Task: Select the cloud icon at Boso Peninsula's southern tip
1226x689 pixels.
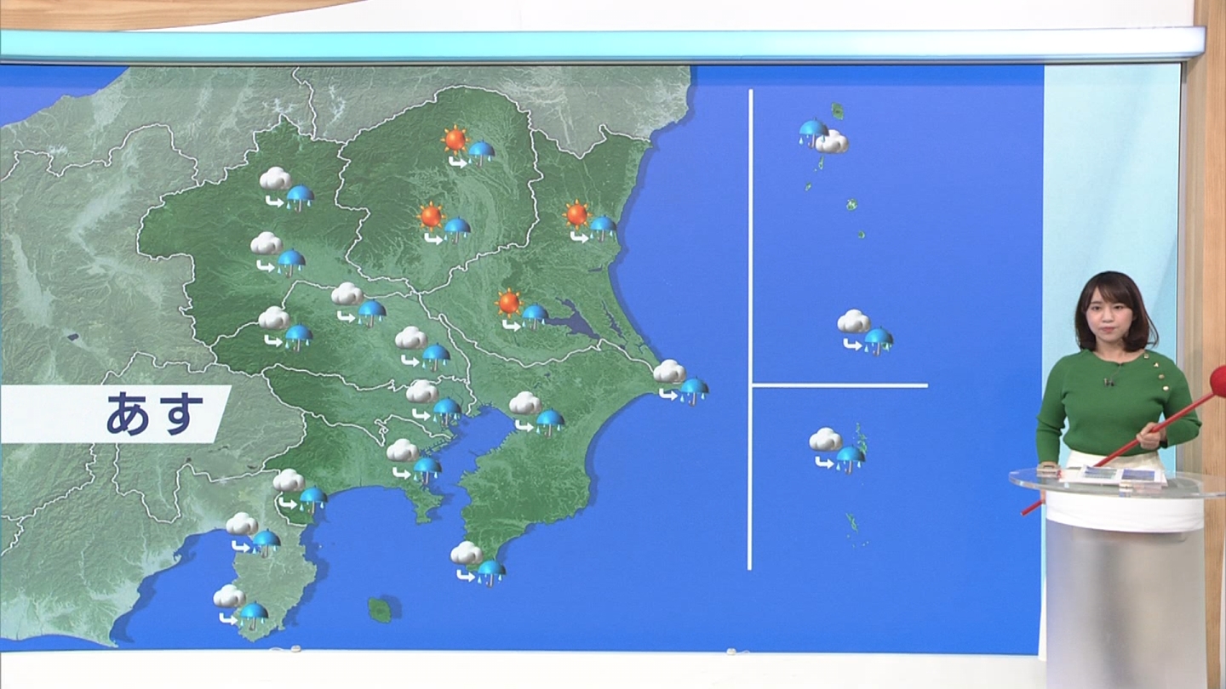Action: tap(466, 553)
